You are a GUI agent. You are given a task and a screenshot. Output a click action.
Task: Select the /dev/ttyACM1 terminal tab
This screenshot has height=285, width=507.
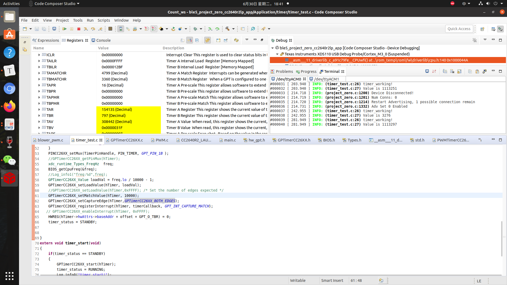(x=326, y=79)
